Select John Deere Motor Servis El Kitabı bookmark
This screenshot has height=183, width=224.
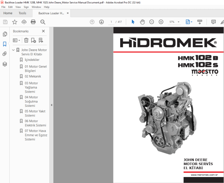pos(34,52)
